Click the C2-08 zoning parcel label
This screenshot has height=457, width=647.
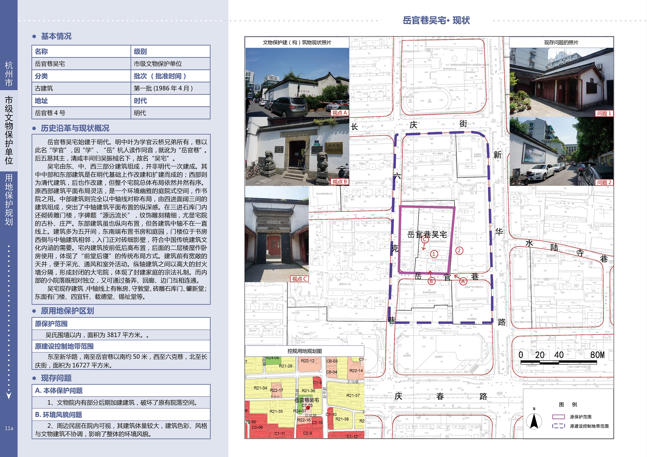click(x=257, y=427)
